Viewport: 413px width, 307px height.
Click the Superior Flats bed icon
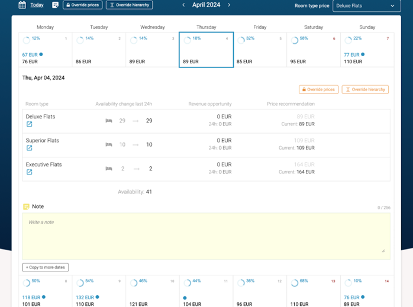109,144
